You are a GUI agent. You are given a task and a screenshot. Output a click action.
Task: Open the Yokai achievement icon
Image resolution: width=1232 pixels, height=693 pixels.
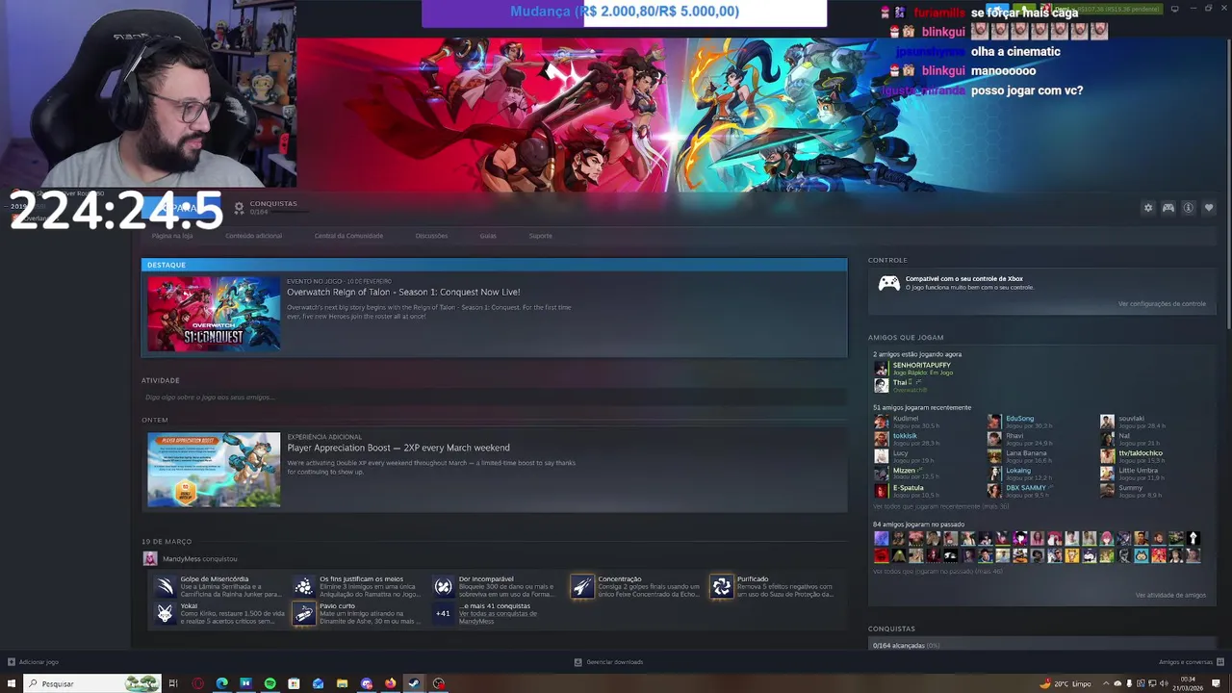166,613
